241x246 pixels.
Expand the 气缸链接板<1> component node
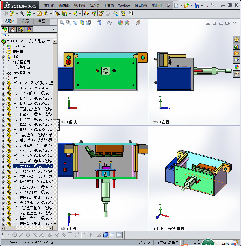(x=3, y=110)
